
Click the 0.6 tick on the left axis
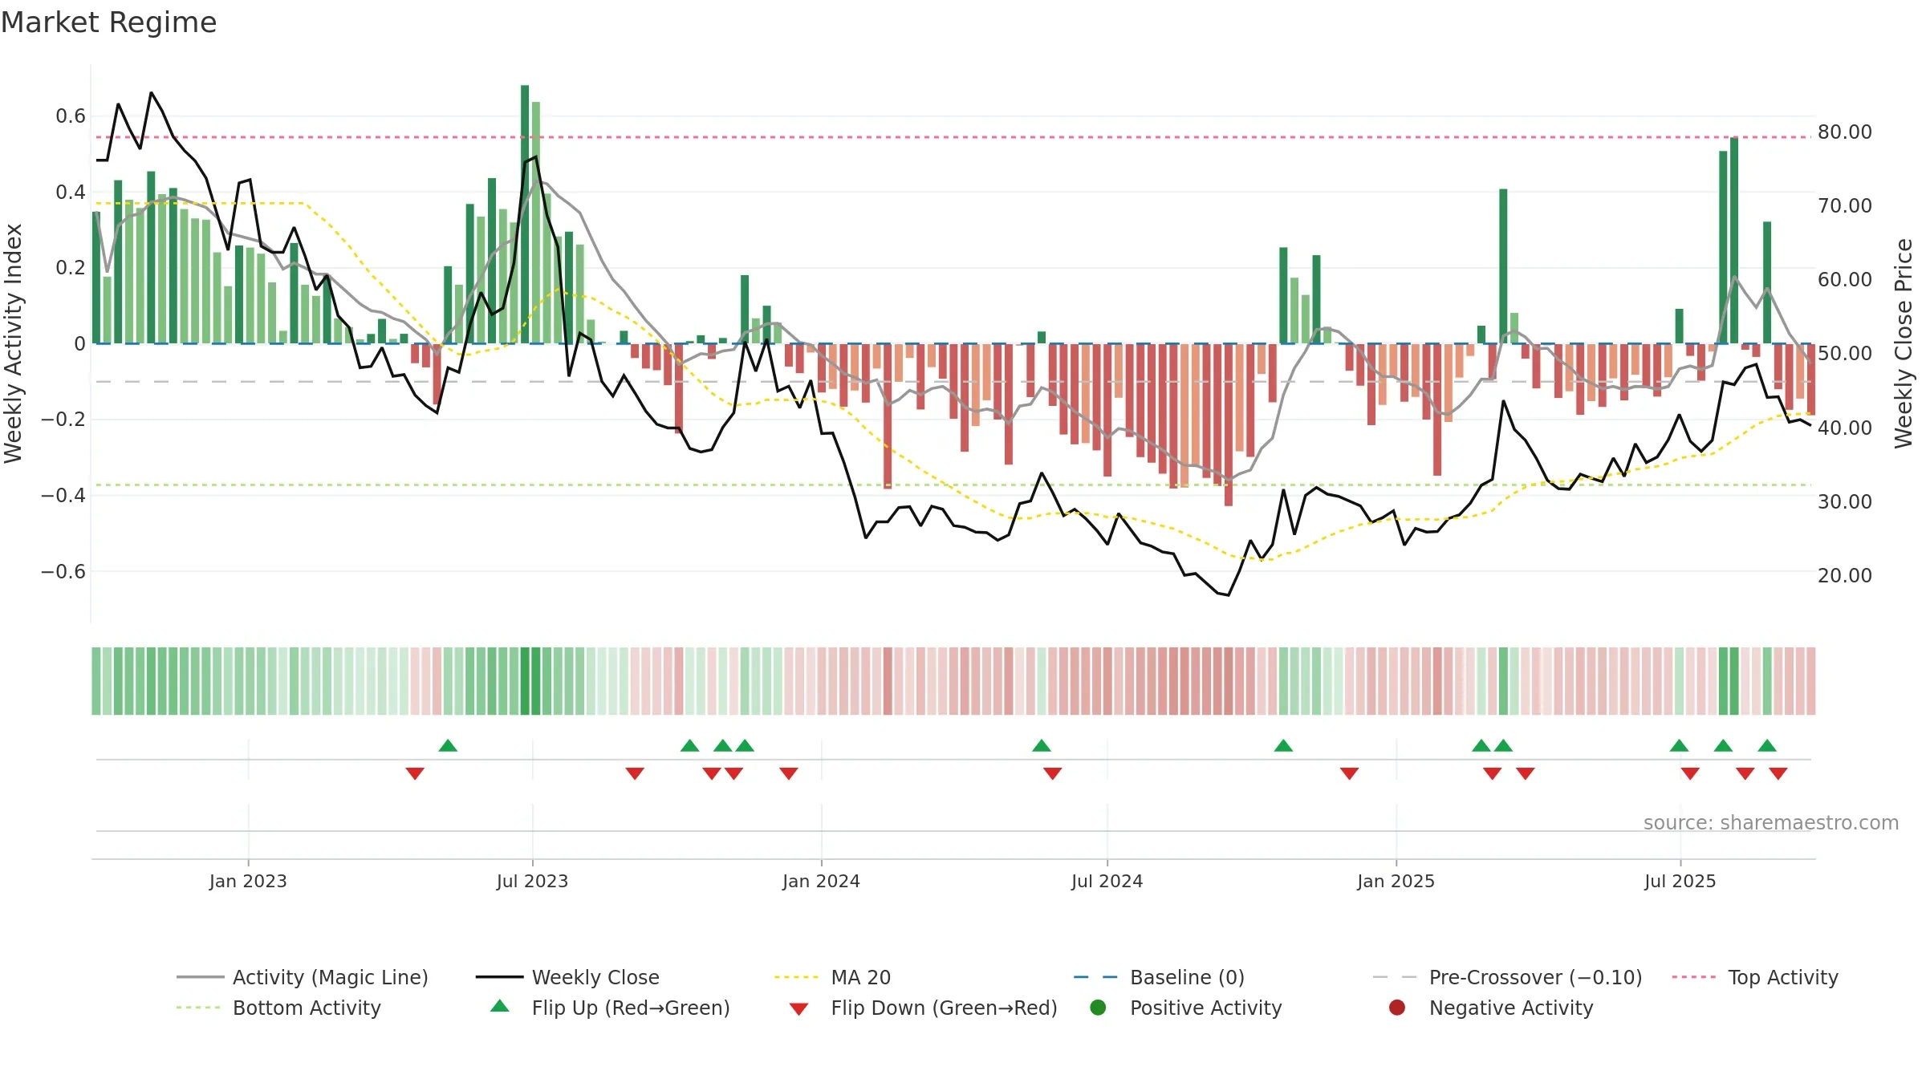[x=70, y=116]
